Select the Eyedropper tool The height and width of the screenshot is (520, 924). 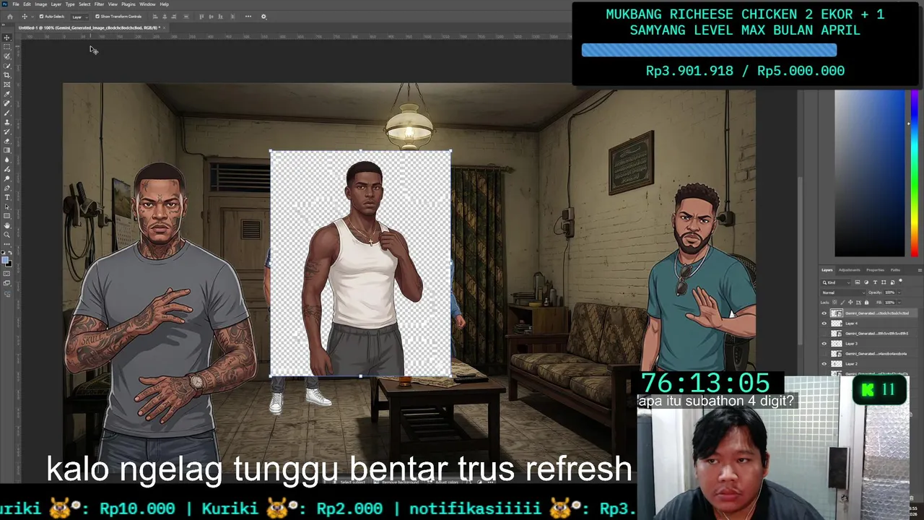pos(7,94)
